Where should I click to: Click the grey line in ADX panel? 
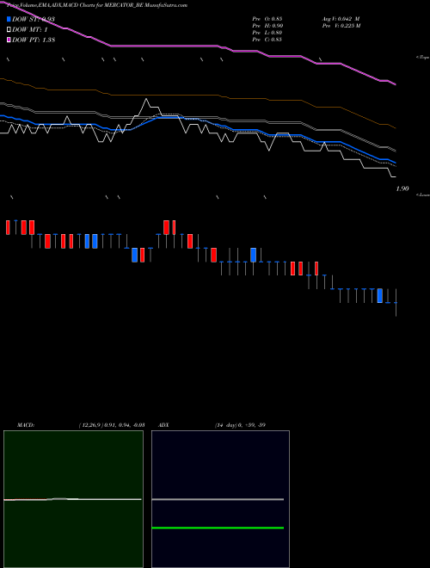pos(218,499)
